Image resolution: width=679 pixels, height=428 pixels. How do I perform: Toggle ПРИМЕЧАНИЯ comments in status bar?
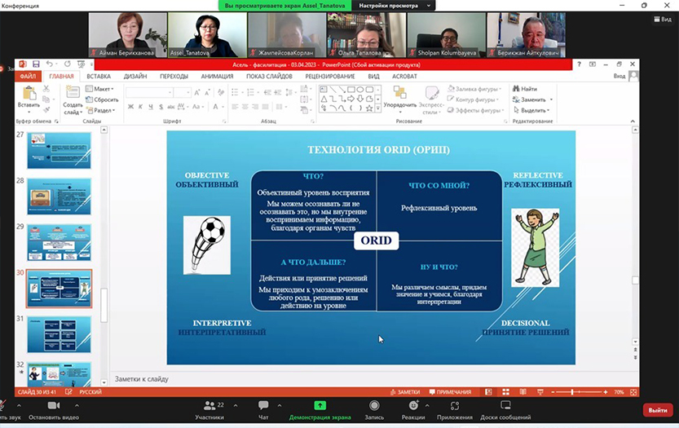pos(454,392)
